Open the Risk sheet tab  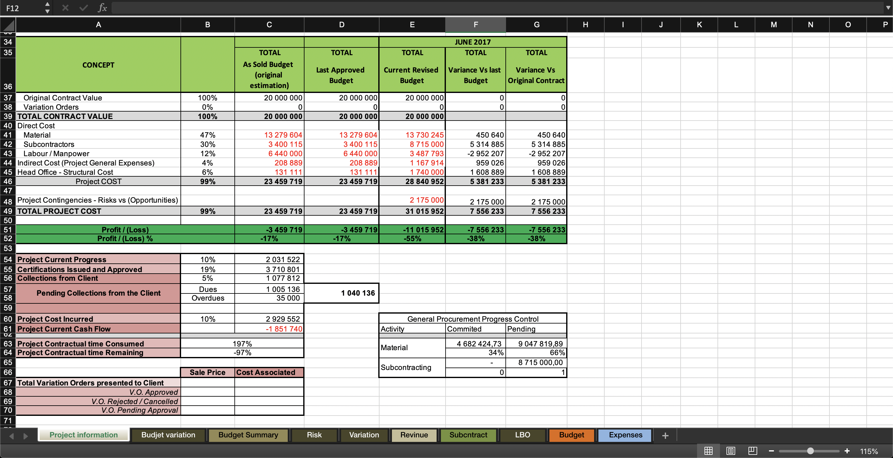(x=314, y=435)
